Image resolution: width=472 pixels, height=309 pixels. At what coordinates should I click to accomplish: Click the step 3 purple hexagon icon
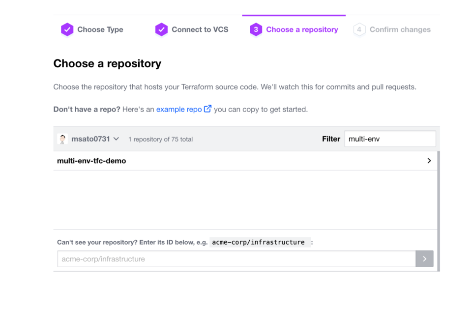[x=256, y=29]
